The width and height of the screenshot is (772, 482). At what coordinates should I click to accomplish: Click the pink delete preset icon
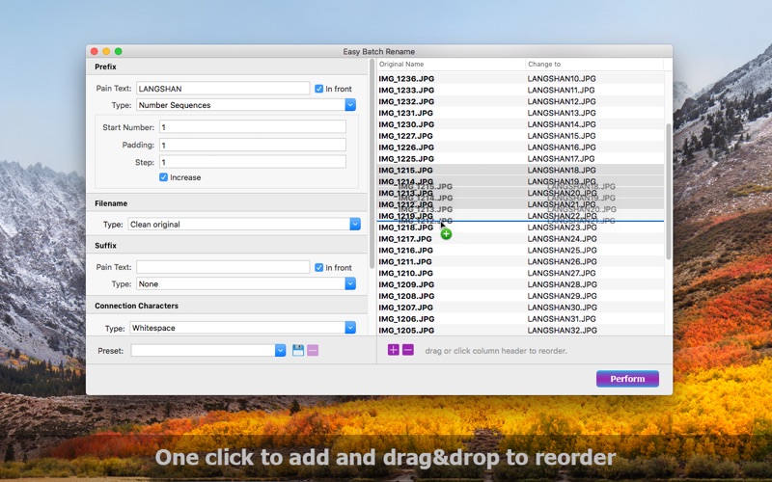(313, 350)
